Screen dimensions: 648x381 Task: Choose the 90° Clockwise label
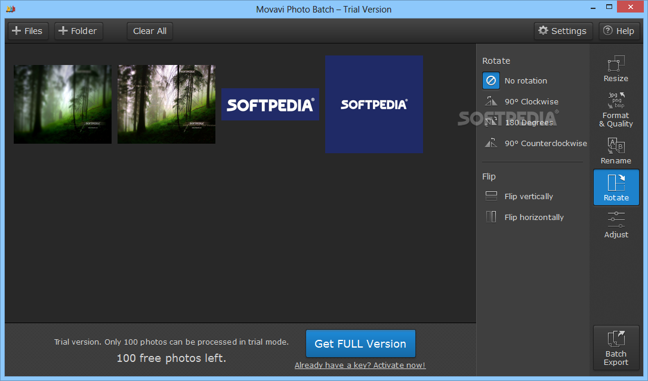pos(532,101)
